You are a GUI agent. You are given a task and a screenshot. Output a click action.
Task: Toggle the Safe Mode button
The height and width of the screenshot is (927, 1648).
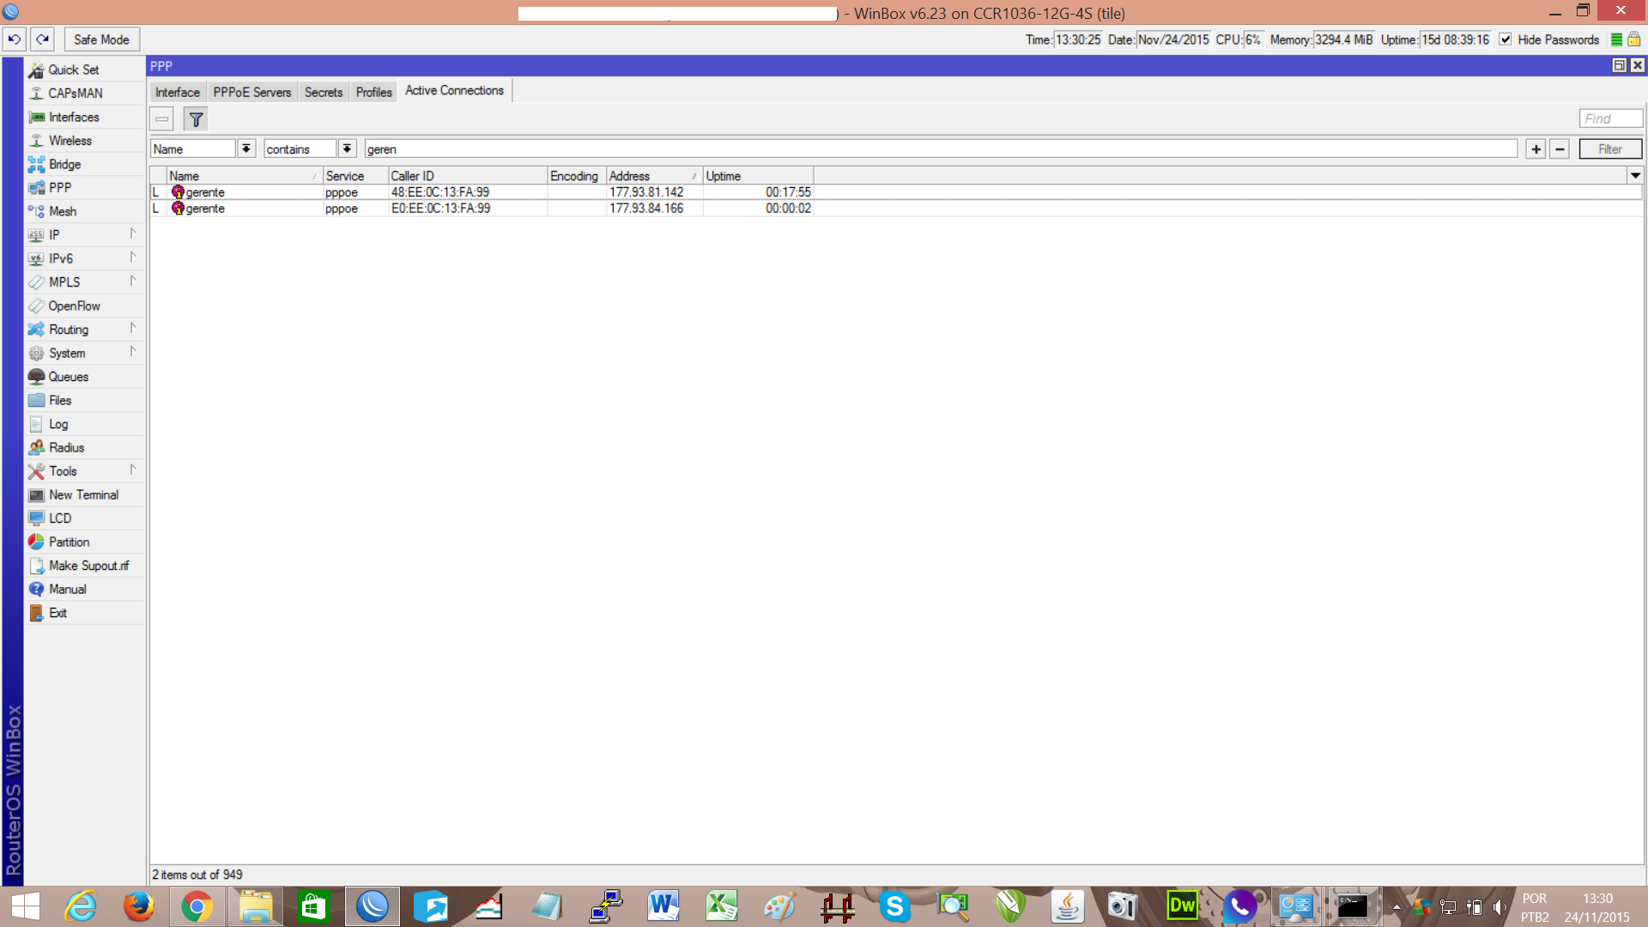(x=101, y=39)
